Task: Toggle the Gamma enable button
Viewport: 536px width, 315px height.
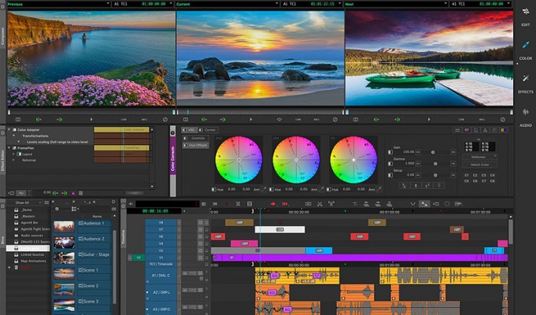Action: tap(390, 164)
